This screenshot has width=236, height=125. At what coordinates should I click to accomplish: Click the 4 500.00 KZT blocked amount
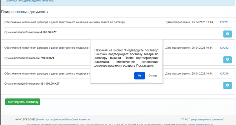tap(48, 32)
